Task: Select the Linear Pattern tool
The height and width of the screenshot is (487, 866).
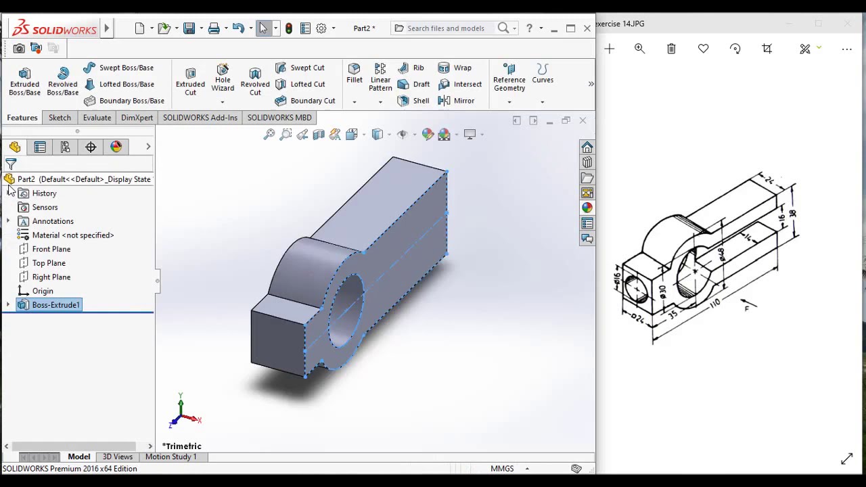Action: (x=380, y=78)
